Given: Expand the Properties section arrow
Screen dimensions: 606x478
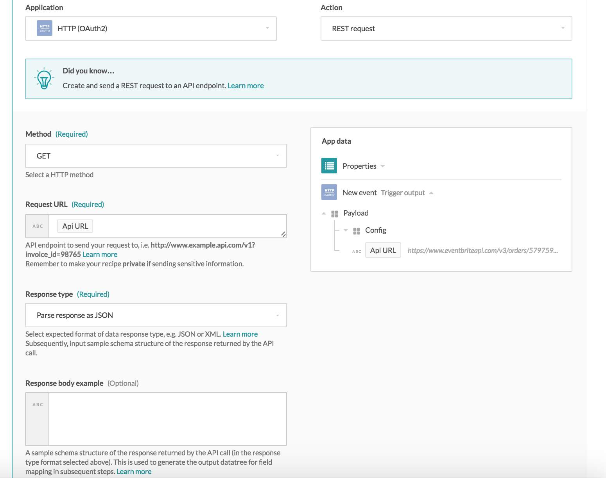Looking at the screenshot, I should coord(383,166).
